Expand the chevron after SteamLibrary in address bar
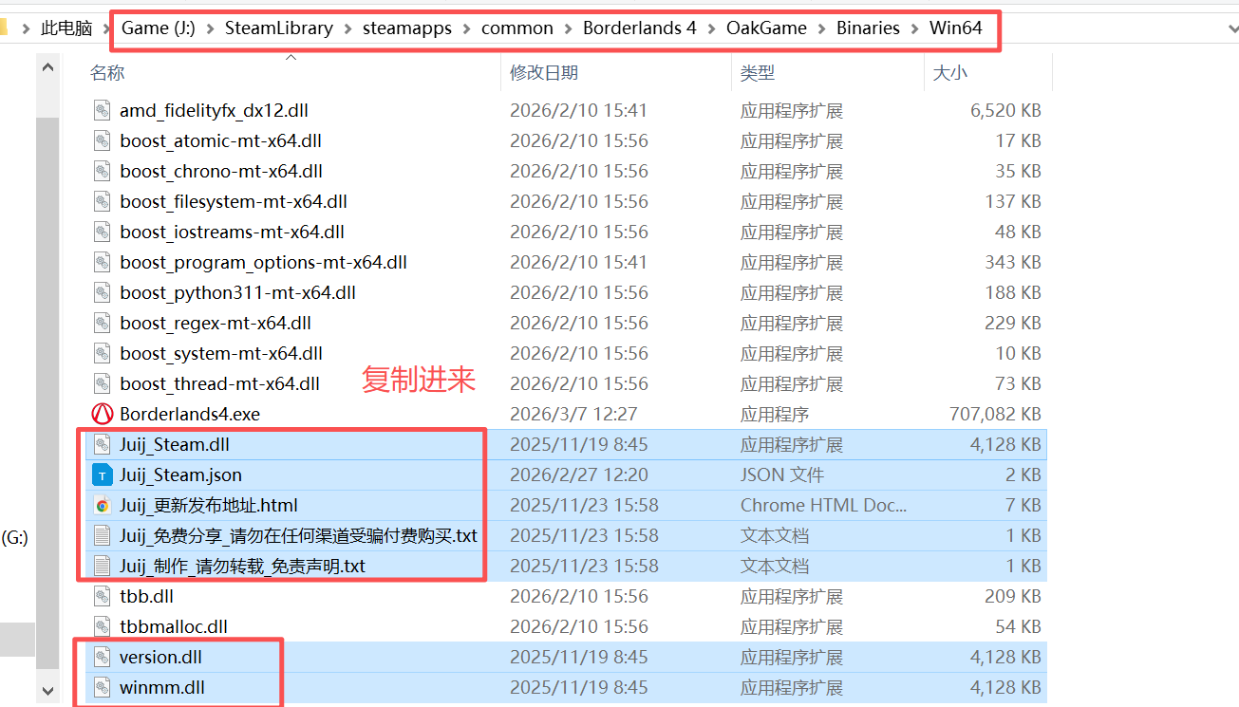 347,28
